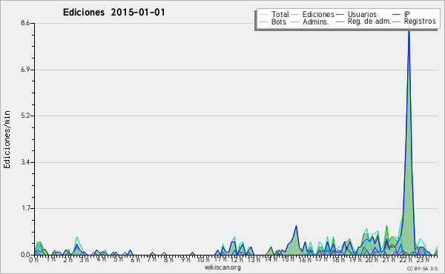The height and width of the screenshot is (274, 445).
Task: Click the 'Ediciones/min' y-axis title
Action: 7,139
